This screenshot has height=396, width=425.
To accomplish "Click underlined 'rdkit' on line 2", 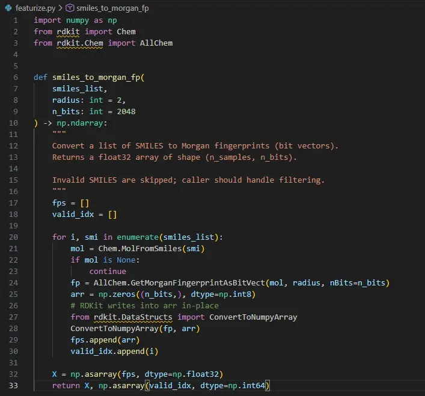I will [69, 32].
